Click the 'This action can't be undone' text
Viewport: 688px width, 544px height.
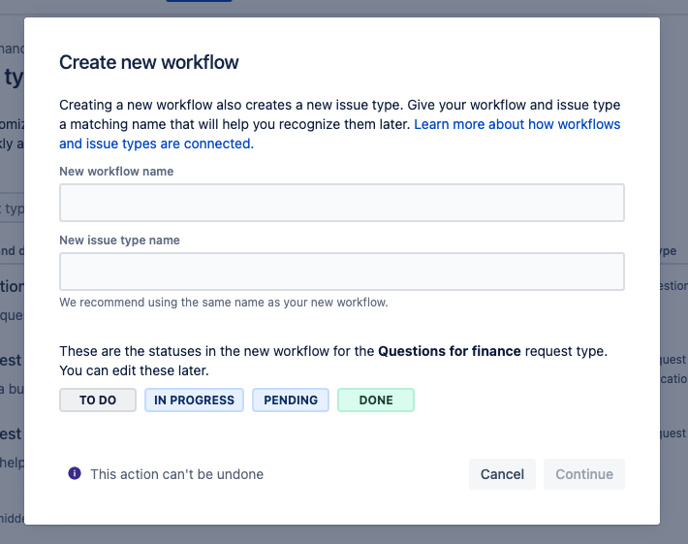[176, 474]
